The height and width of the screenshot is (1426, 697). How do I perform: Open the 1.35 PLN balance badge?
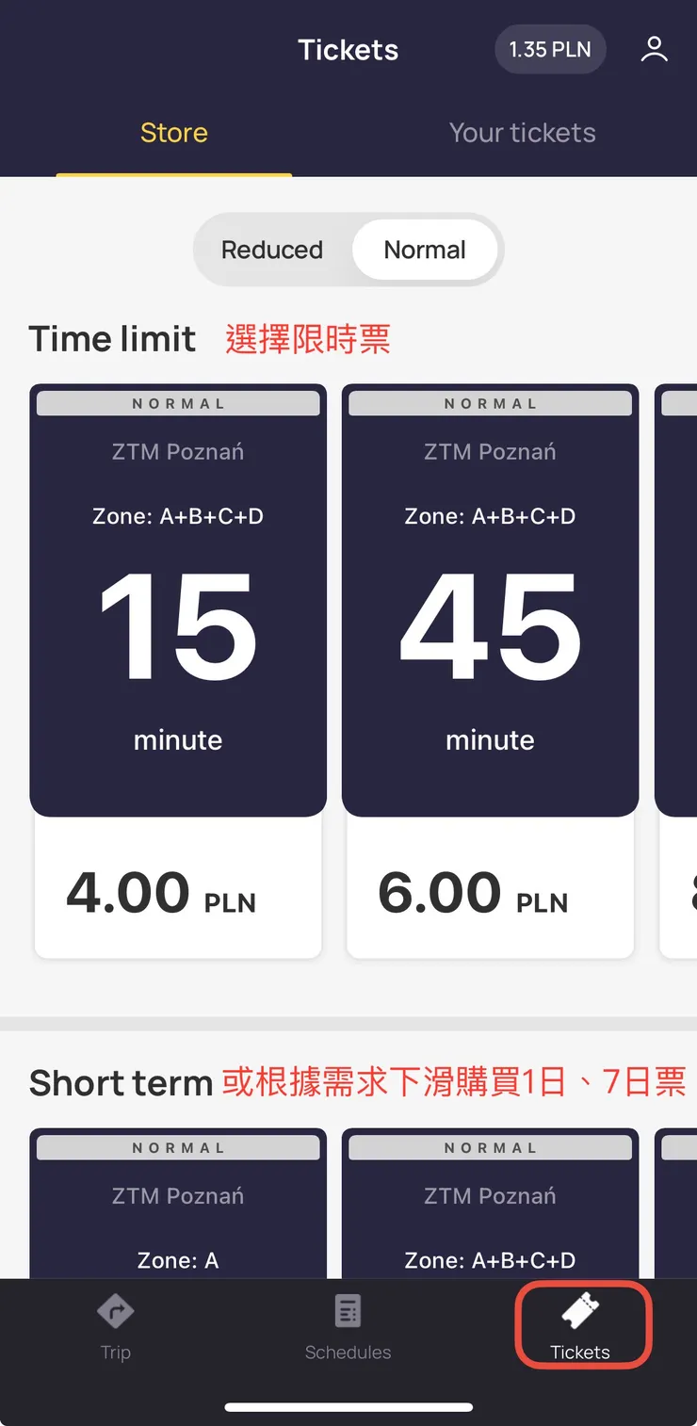click(550, 50)
